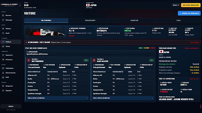Click the Voiture 2 'Prête' status badge
This screenshot has width=202, height=113.
(x=151, y=60)
